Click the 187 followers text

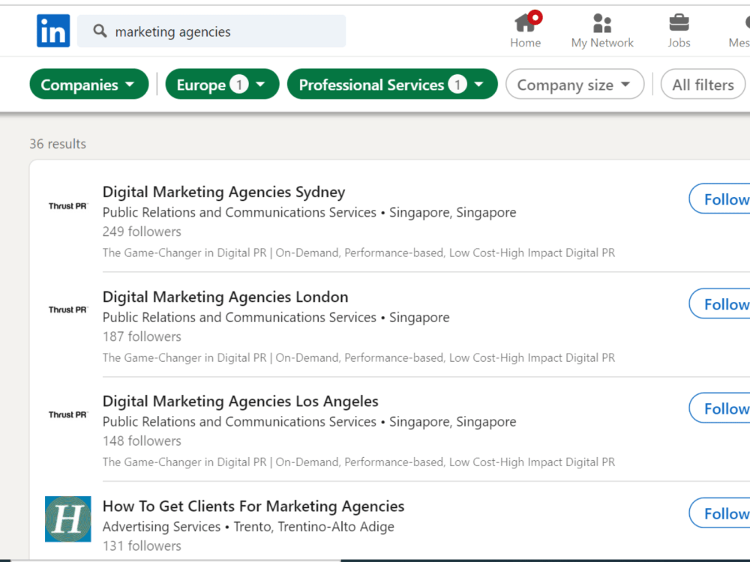pyautogui.click(x=142, y=337)
